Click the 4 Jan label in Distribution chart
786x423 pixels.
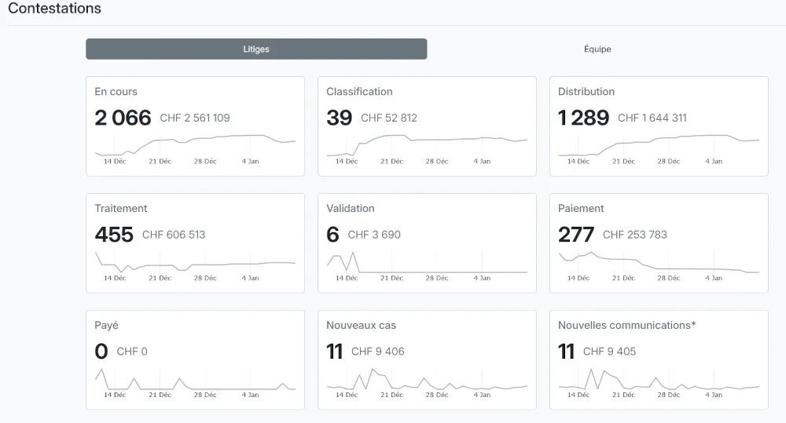point(714,161)
